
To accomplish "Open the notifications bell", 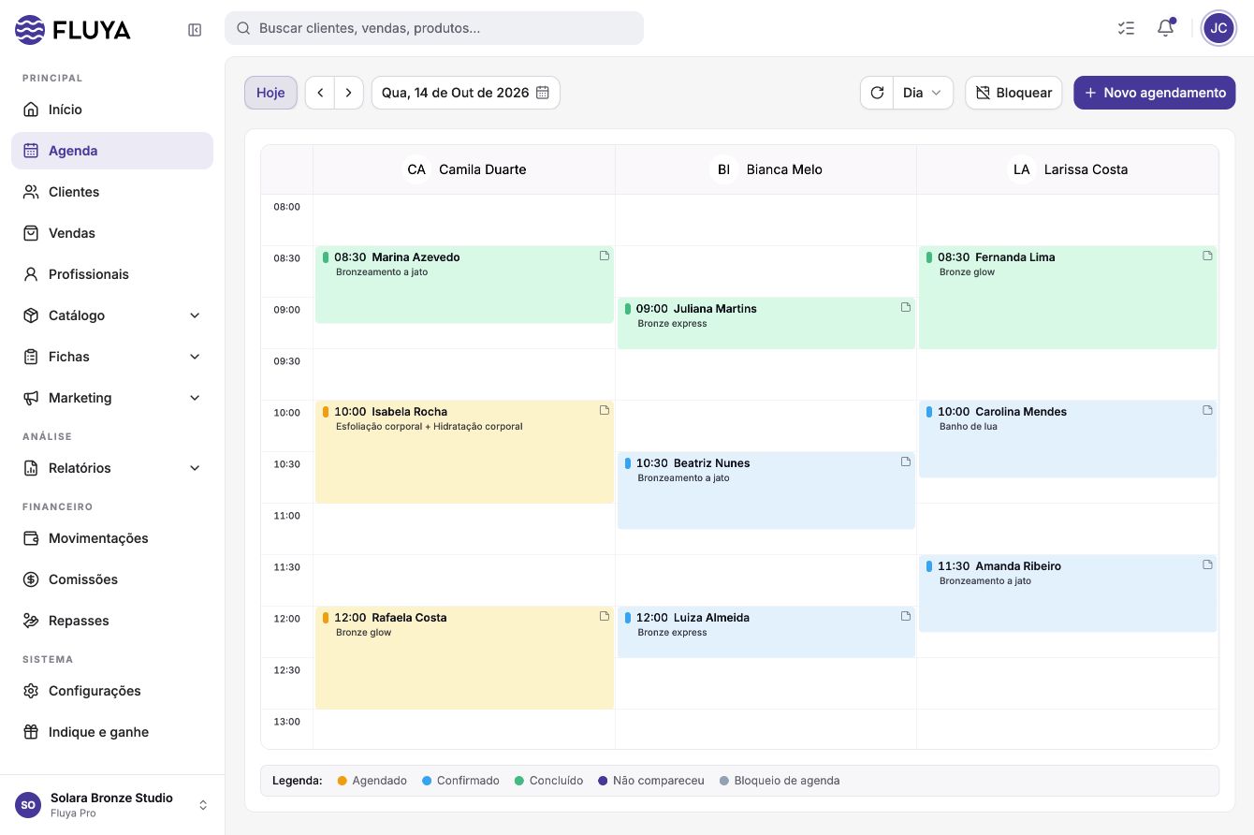I will (x=1165, y=28).
